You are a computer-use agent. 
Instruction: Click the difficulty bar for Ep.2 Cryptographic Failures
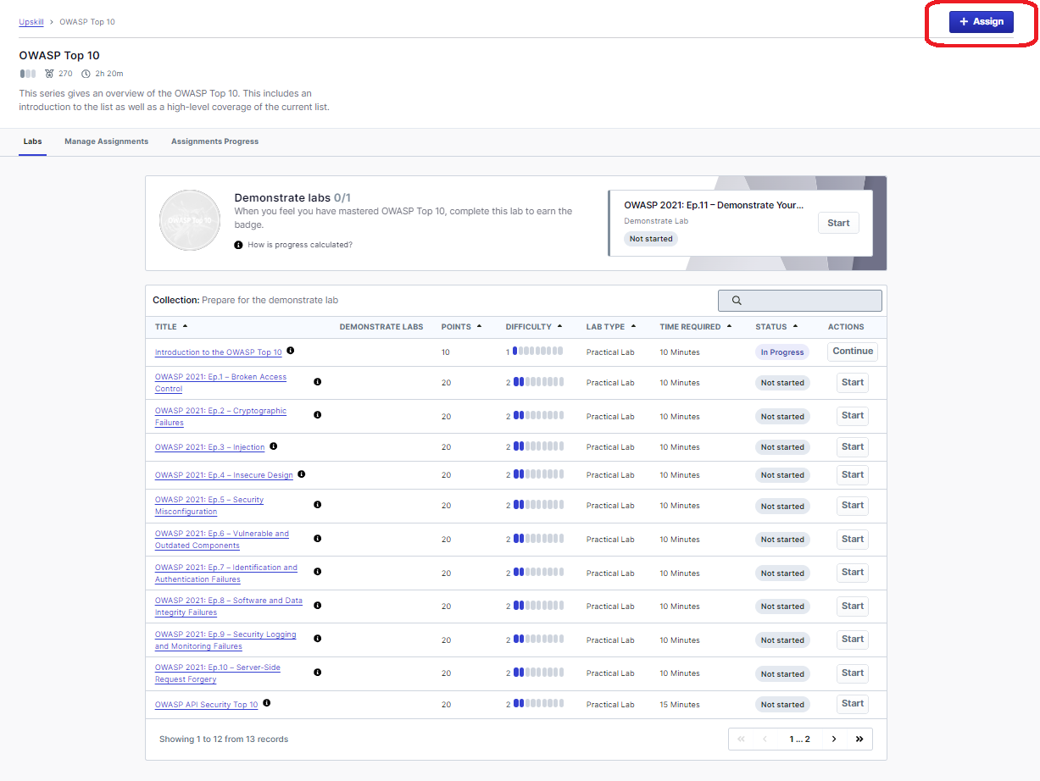coord(537,416)
